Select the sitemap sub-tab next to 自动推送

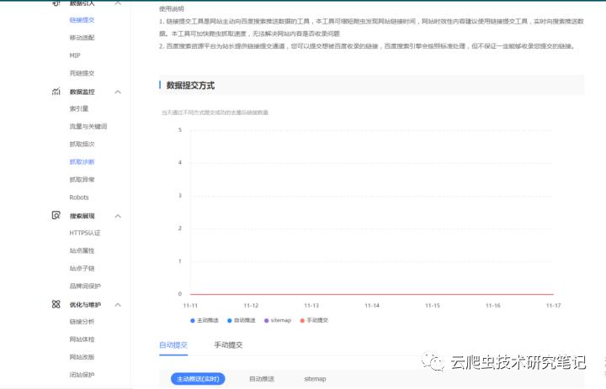click(x=315, y=379)
